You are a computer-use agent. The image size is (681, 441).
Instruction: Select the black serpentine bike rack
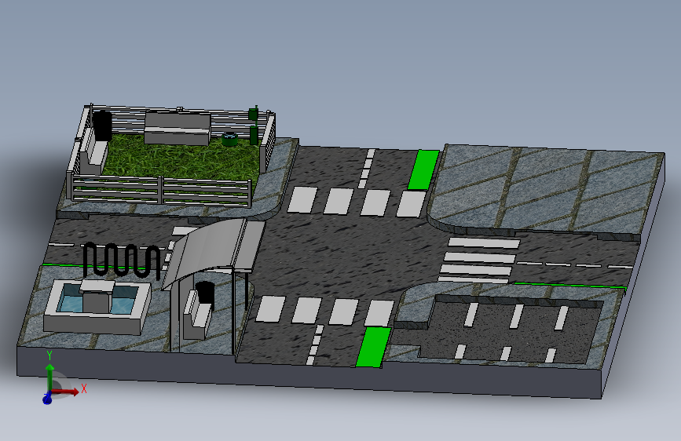[122, 261]
